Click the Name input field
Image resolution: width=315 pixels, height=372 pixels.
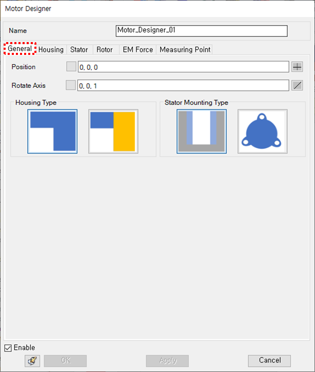pyautogui.click(x=202, y=31)
